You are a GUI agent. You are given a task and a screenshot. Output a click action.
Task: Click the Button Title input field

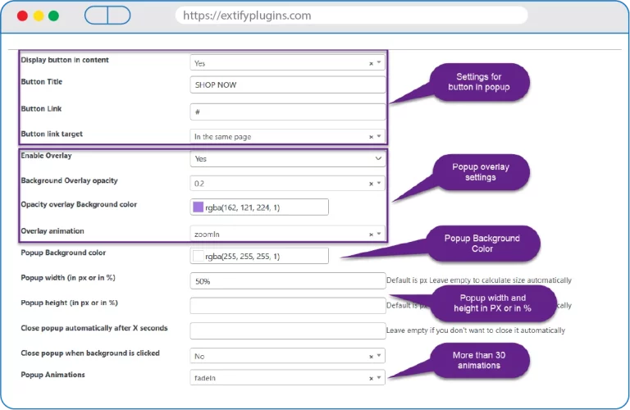pos(287,84)
